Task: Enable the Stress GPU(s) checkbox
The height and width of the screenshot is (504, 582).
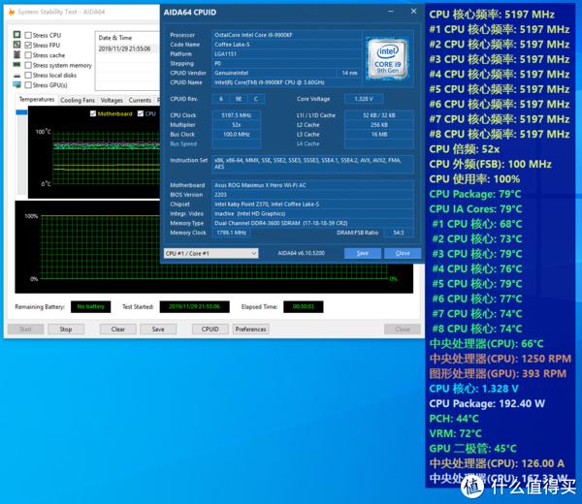Action: [28, 85]
